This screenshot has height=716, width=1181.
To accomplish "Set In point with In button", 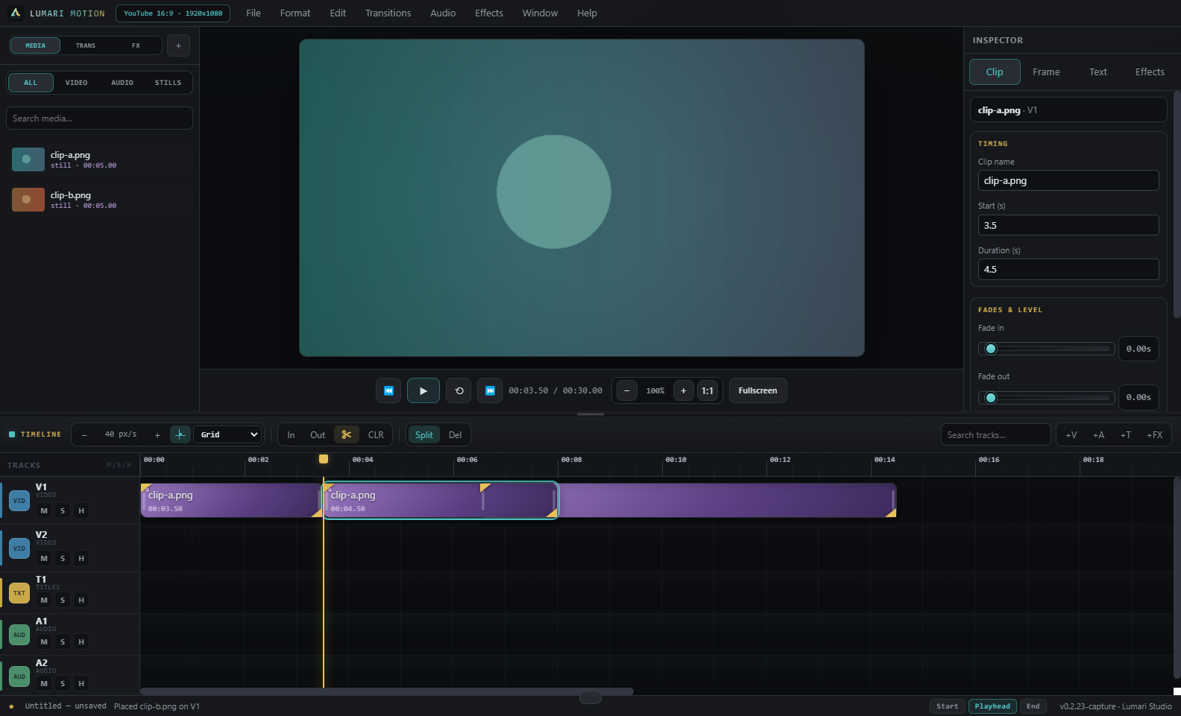I will pos(291,435).
